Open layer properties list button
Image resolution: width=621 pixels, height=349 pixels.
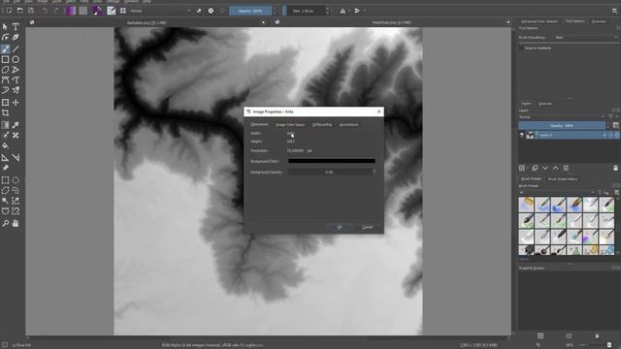(566, 168)
